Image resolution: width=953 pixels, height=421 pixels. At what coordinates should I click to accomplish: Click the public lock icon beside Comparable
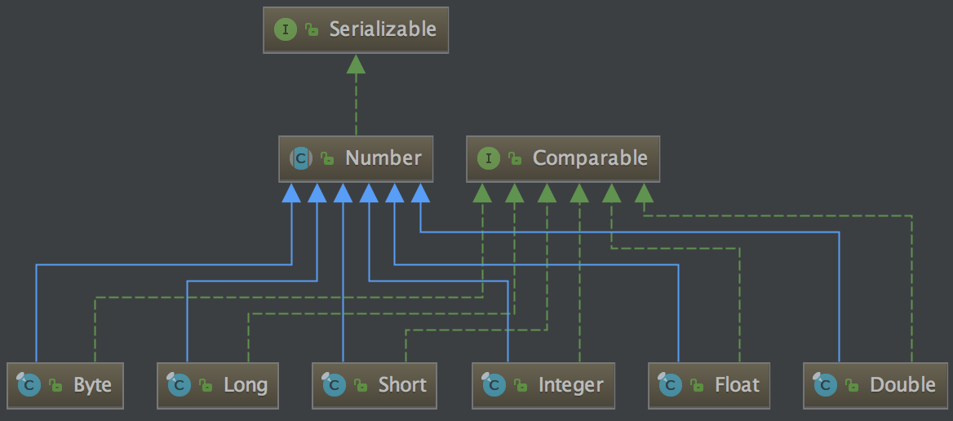coord(515,159)
